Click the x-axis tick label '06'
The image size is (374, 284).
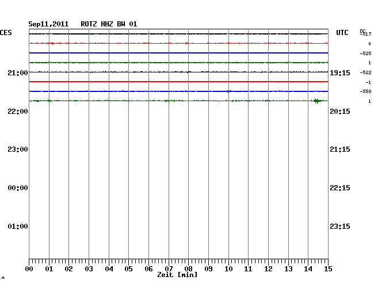click(x=148, y=269)
